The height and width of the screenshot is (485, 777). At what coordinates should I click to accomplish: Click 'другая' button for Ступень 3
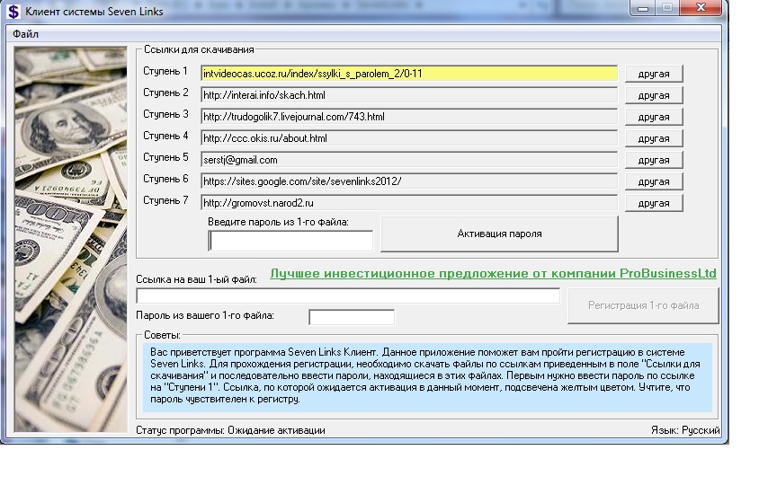654,117
